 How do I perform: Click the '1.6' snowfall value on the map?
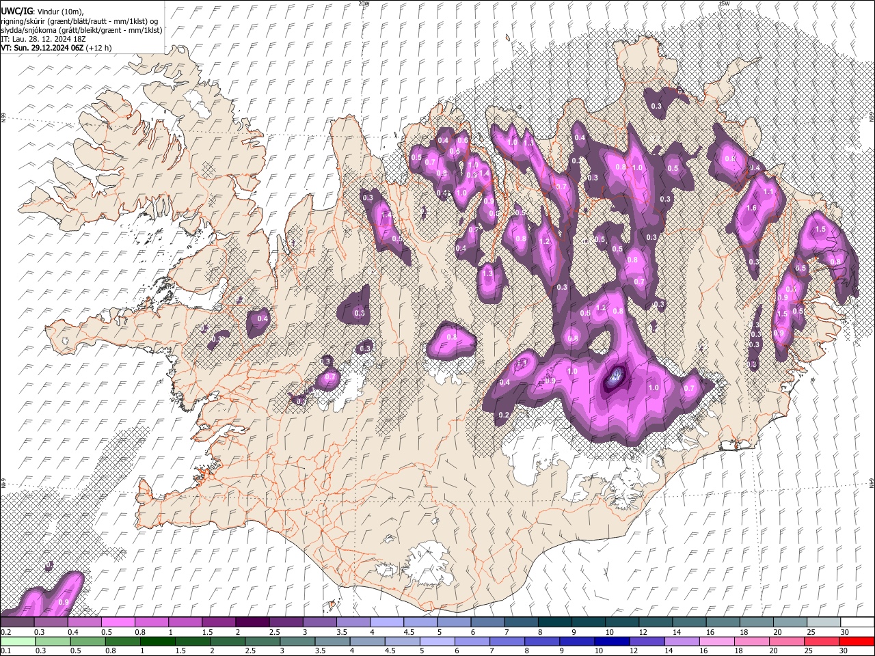coord(752,208)
